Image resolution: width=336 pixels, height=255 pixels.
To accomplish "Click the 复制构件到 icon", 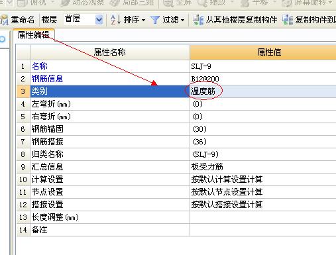I will coord(288,20).
